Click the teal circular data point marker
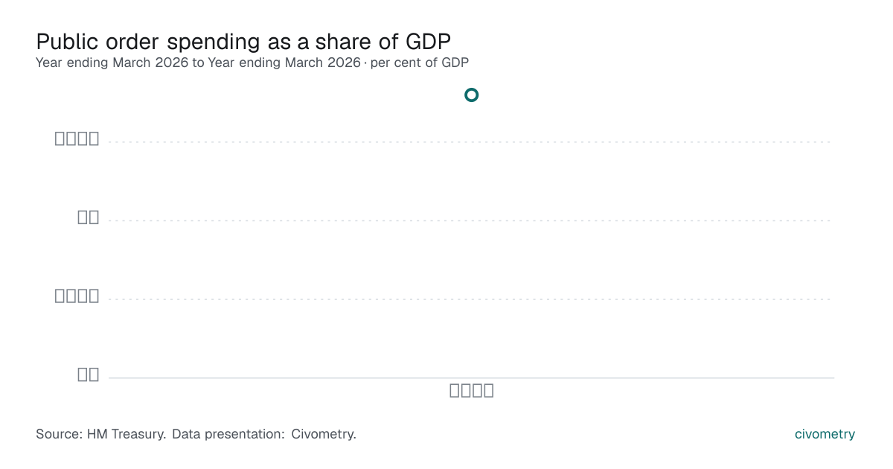 tap(471, 95)
